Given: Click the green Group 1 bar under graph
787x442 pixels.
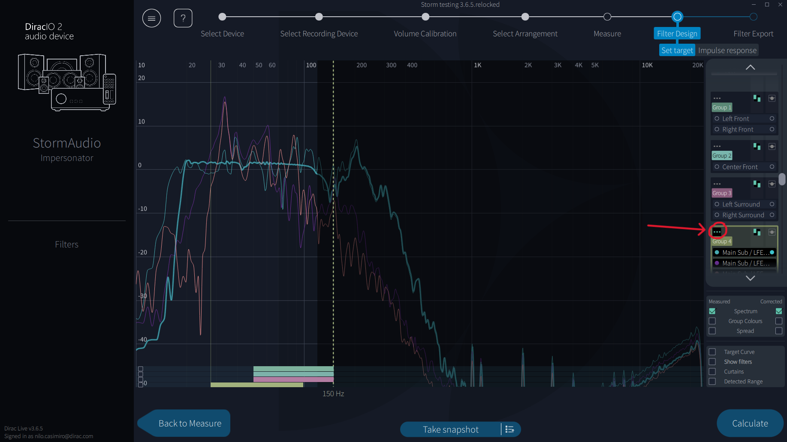Looking at the screenshot, I should pyautogui.click(x=293, y=369).
